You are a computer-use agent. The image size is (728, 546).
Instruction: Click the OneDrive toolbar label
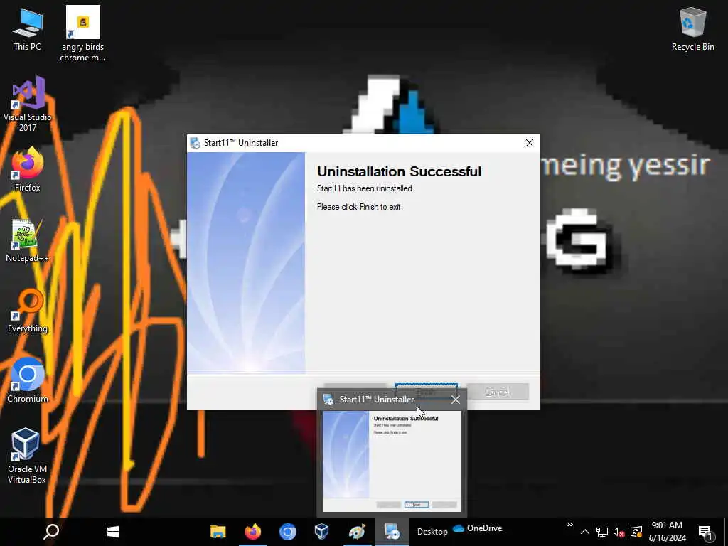484,528
